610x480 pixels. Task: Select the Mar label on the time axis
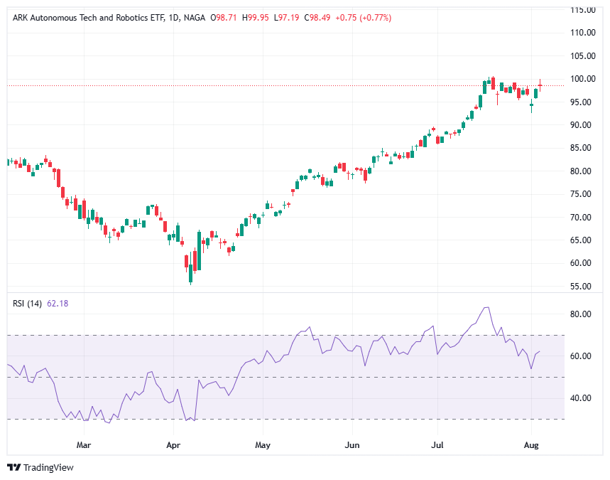84,444
